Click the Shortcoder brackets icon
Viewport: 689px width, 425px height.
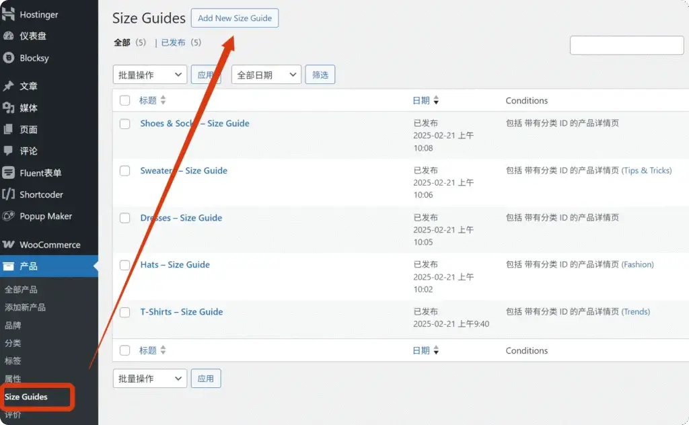[9, 194]
